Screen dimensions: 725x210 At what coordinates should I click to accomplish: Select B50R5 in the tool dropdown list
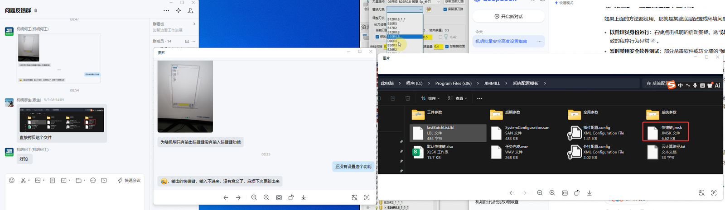point(405,23)
